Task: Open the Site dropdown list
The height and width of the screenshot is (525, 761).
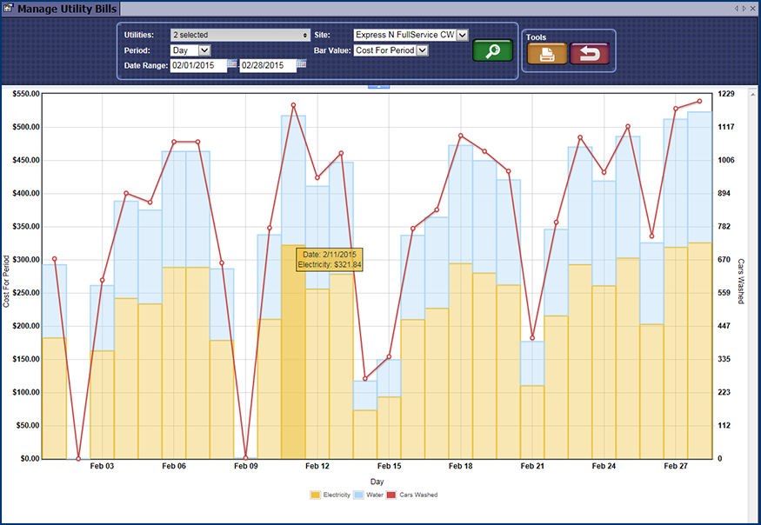Action: [462, 35]
